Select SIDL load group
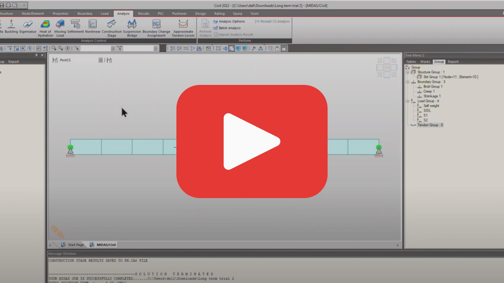 pyautogui.click(x=427, y=110)
